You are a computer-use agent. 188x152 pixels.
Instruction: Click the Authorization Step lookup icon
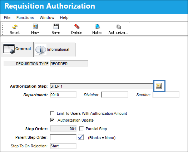[x=159, y=86]
